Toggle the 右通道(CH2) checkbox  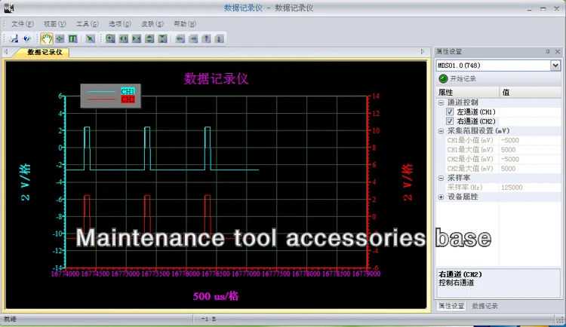450,121
